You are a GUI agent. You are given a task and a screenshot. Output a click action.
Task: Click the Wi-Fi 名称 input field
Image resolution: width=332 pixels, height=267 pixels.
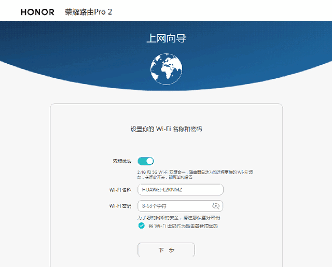click(x=181, y=190)
